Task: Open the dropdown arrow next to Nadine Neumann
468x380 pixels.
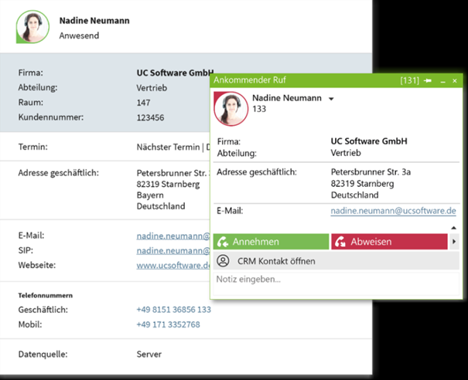Action: click(x=331, y=99)
